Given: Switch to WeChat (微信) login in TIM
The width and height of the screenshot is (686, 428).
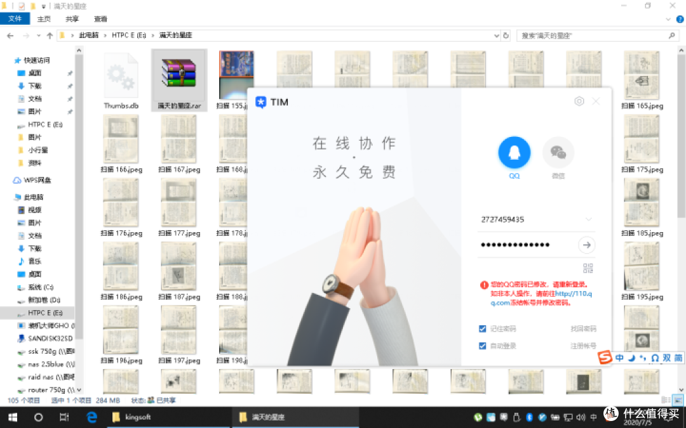Looking at the screenshot, I should click(x=558, y=152).
